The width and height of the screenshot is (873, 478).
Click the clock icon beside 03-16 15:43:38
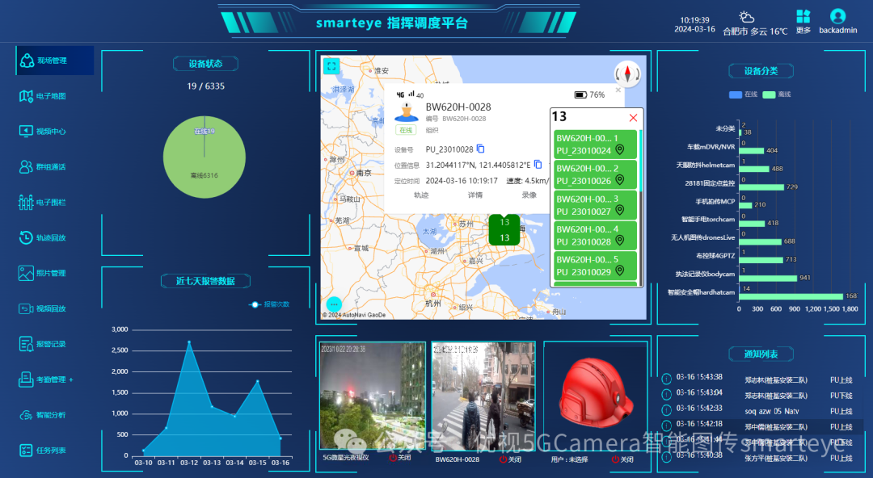(666, 379)
